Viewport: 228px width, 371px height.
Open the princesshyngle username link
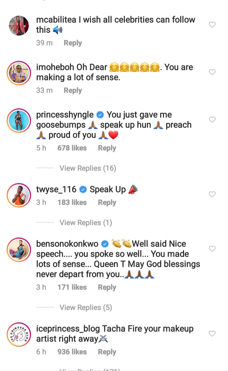click(65, 115)
